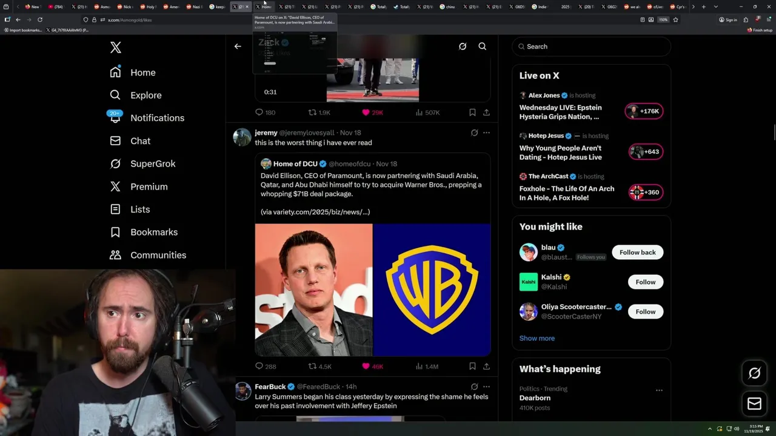Open the Dearborn trending topic

535,398
